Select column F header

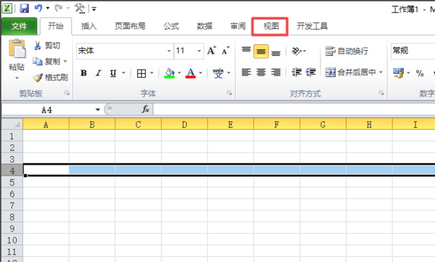coord(276,125)
